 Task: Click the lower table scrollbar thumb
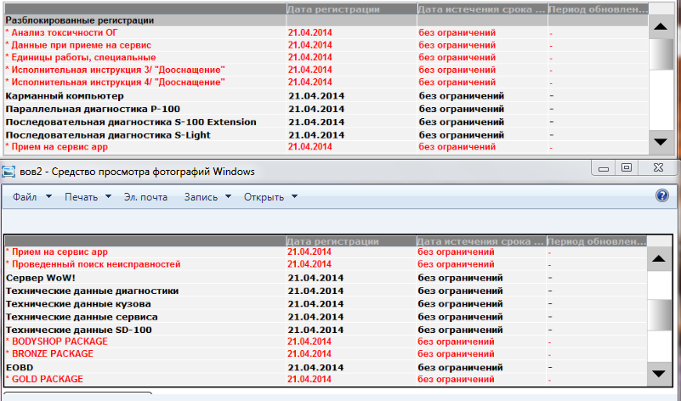coord(659,315)
